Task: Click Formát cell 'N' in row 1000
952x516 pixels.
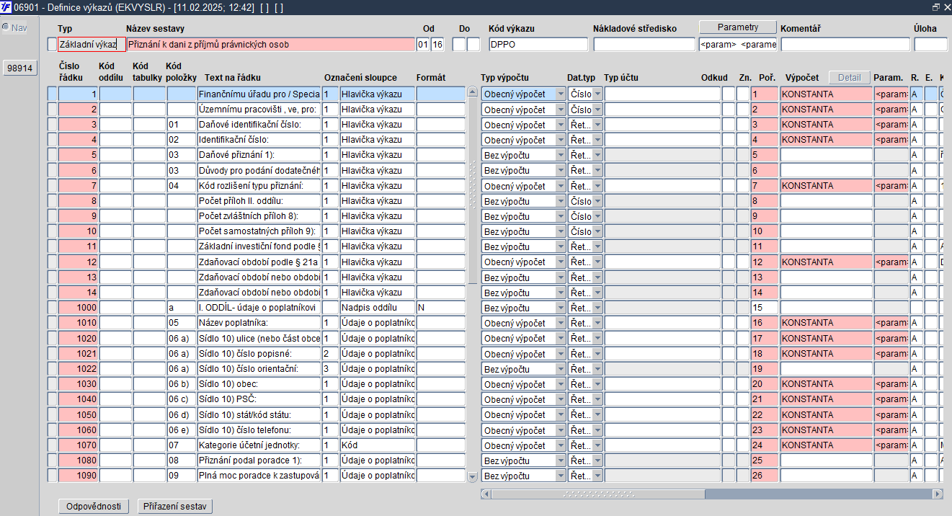Action: (441, 308)
